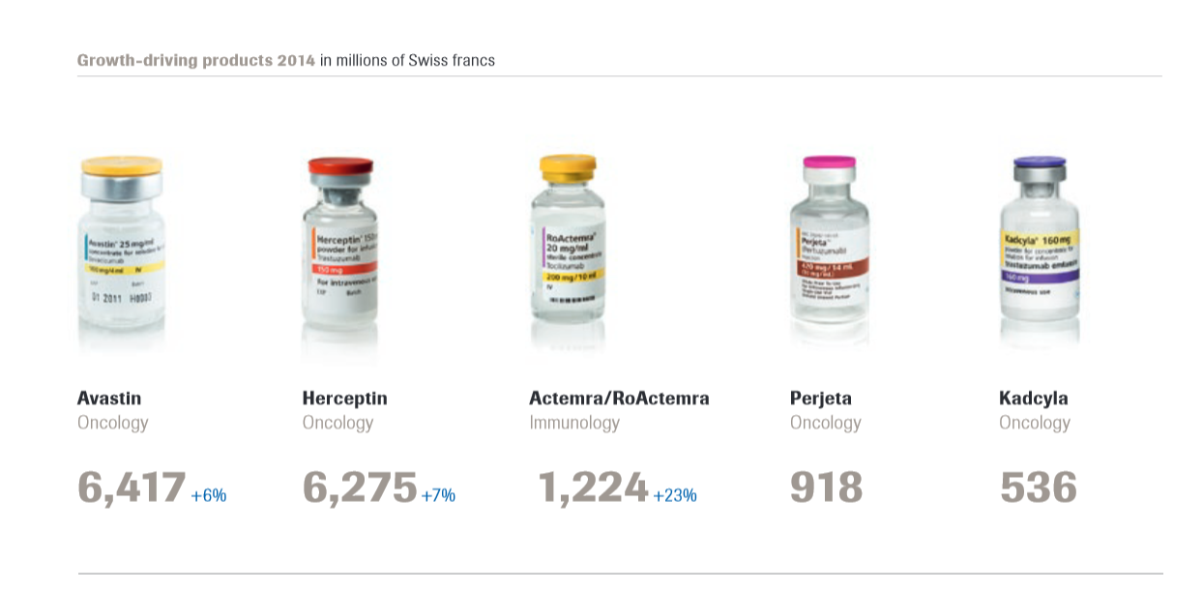Click the +6% growth indicator
The height and width of the screenshot is (591, 1203).
(x=208, y=495)
